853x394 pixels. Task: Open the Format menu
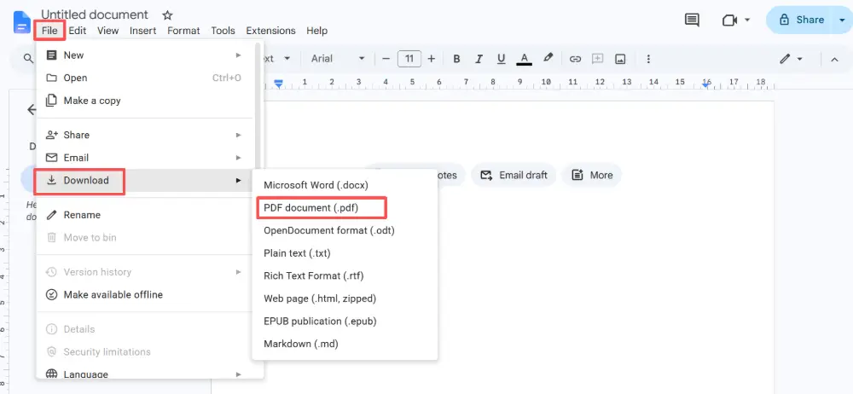coord(183,31)
